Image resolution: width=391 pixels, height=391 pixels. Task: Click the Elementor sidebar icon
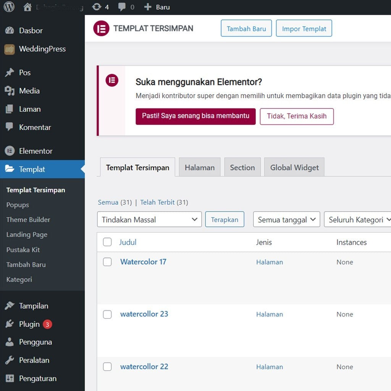point(10,151)
